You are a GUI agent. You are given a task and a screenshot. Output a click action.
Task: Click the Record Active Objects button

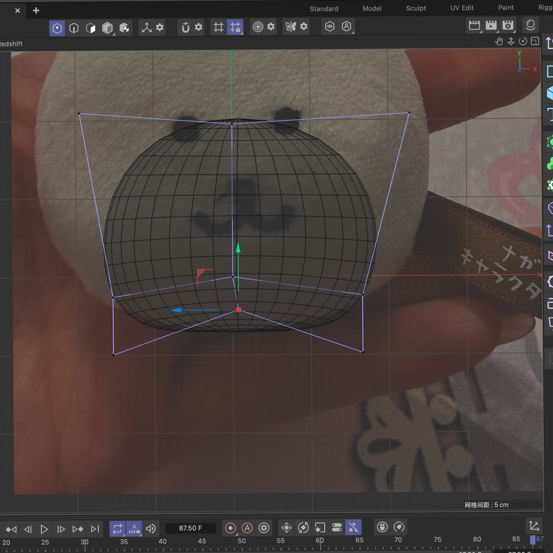[230, 528]
